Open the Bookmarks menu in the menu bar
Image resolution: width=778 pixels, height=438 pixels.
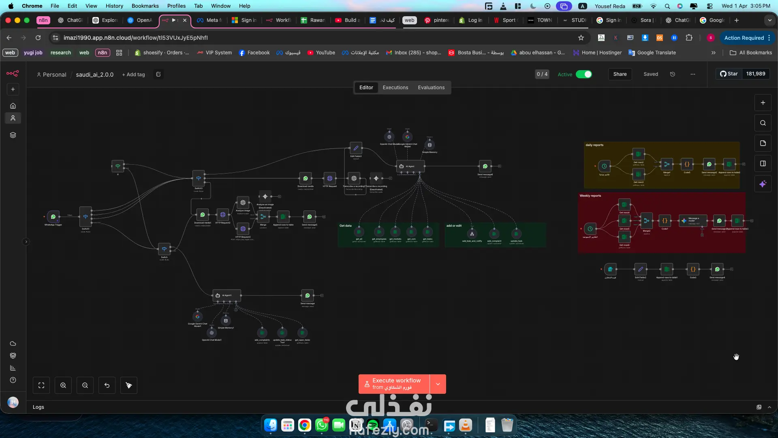click(x=145, y=6)
